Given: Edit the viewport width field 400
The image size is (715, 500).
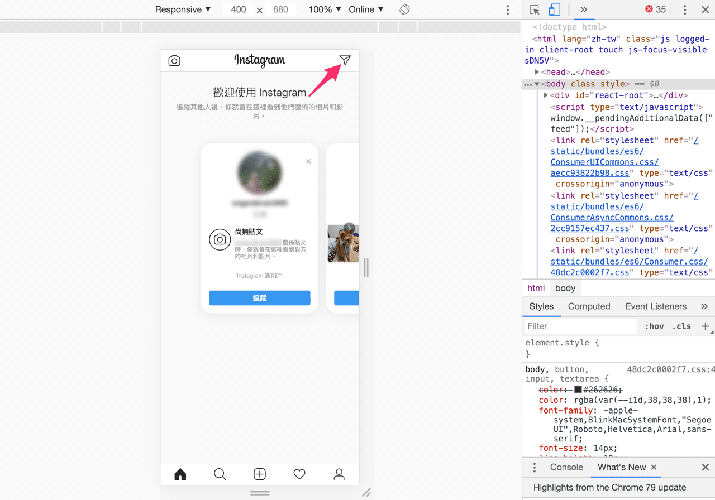Looking at the screenshot, I should [x=239, y=9].
